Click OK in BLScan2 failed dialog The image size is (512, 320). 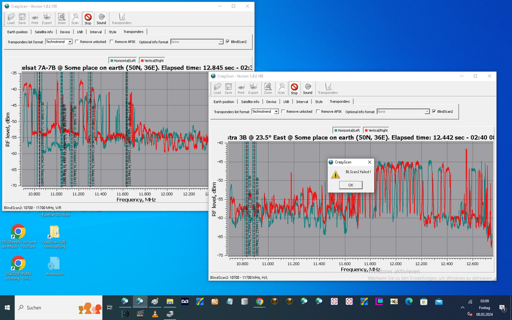351,185
